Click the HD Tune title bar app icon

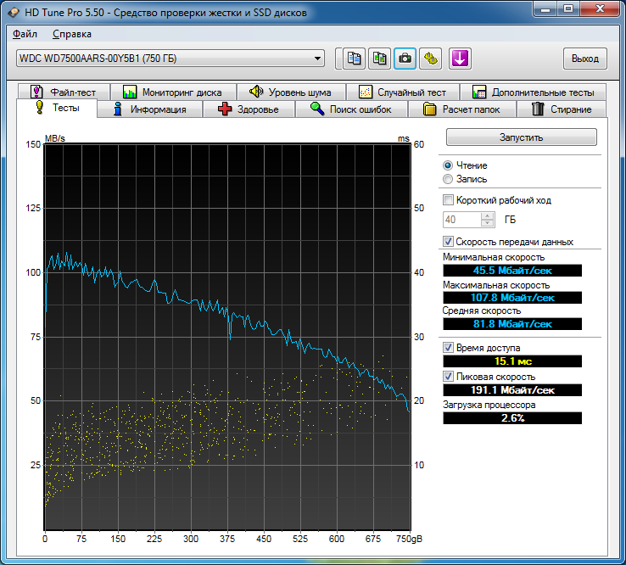click(x=14, y=13)
